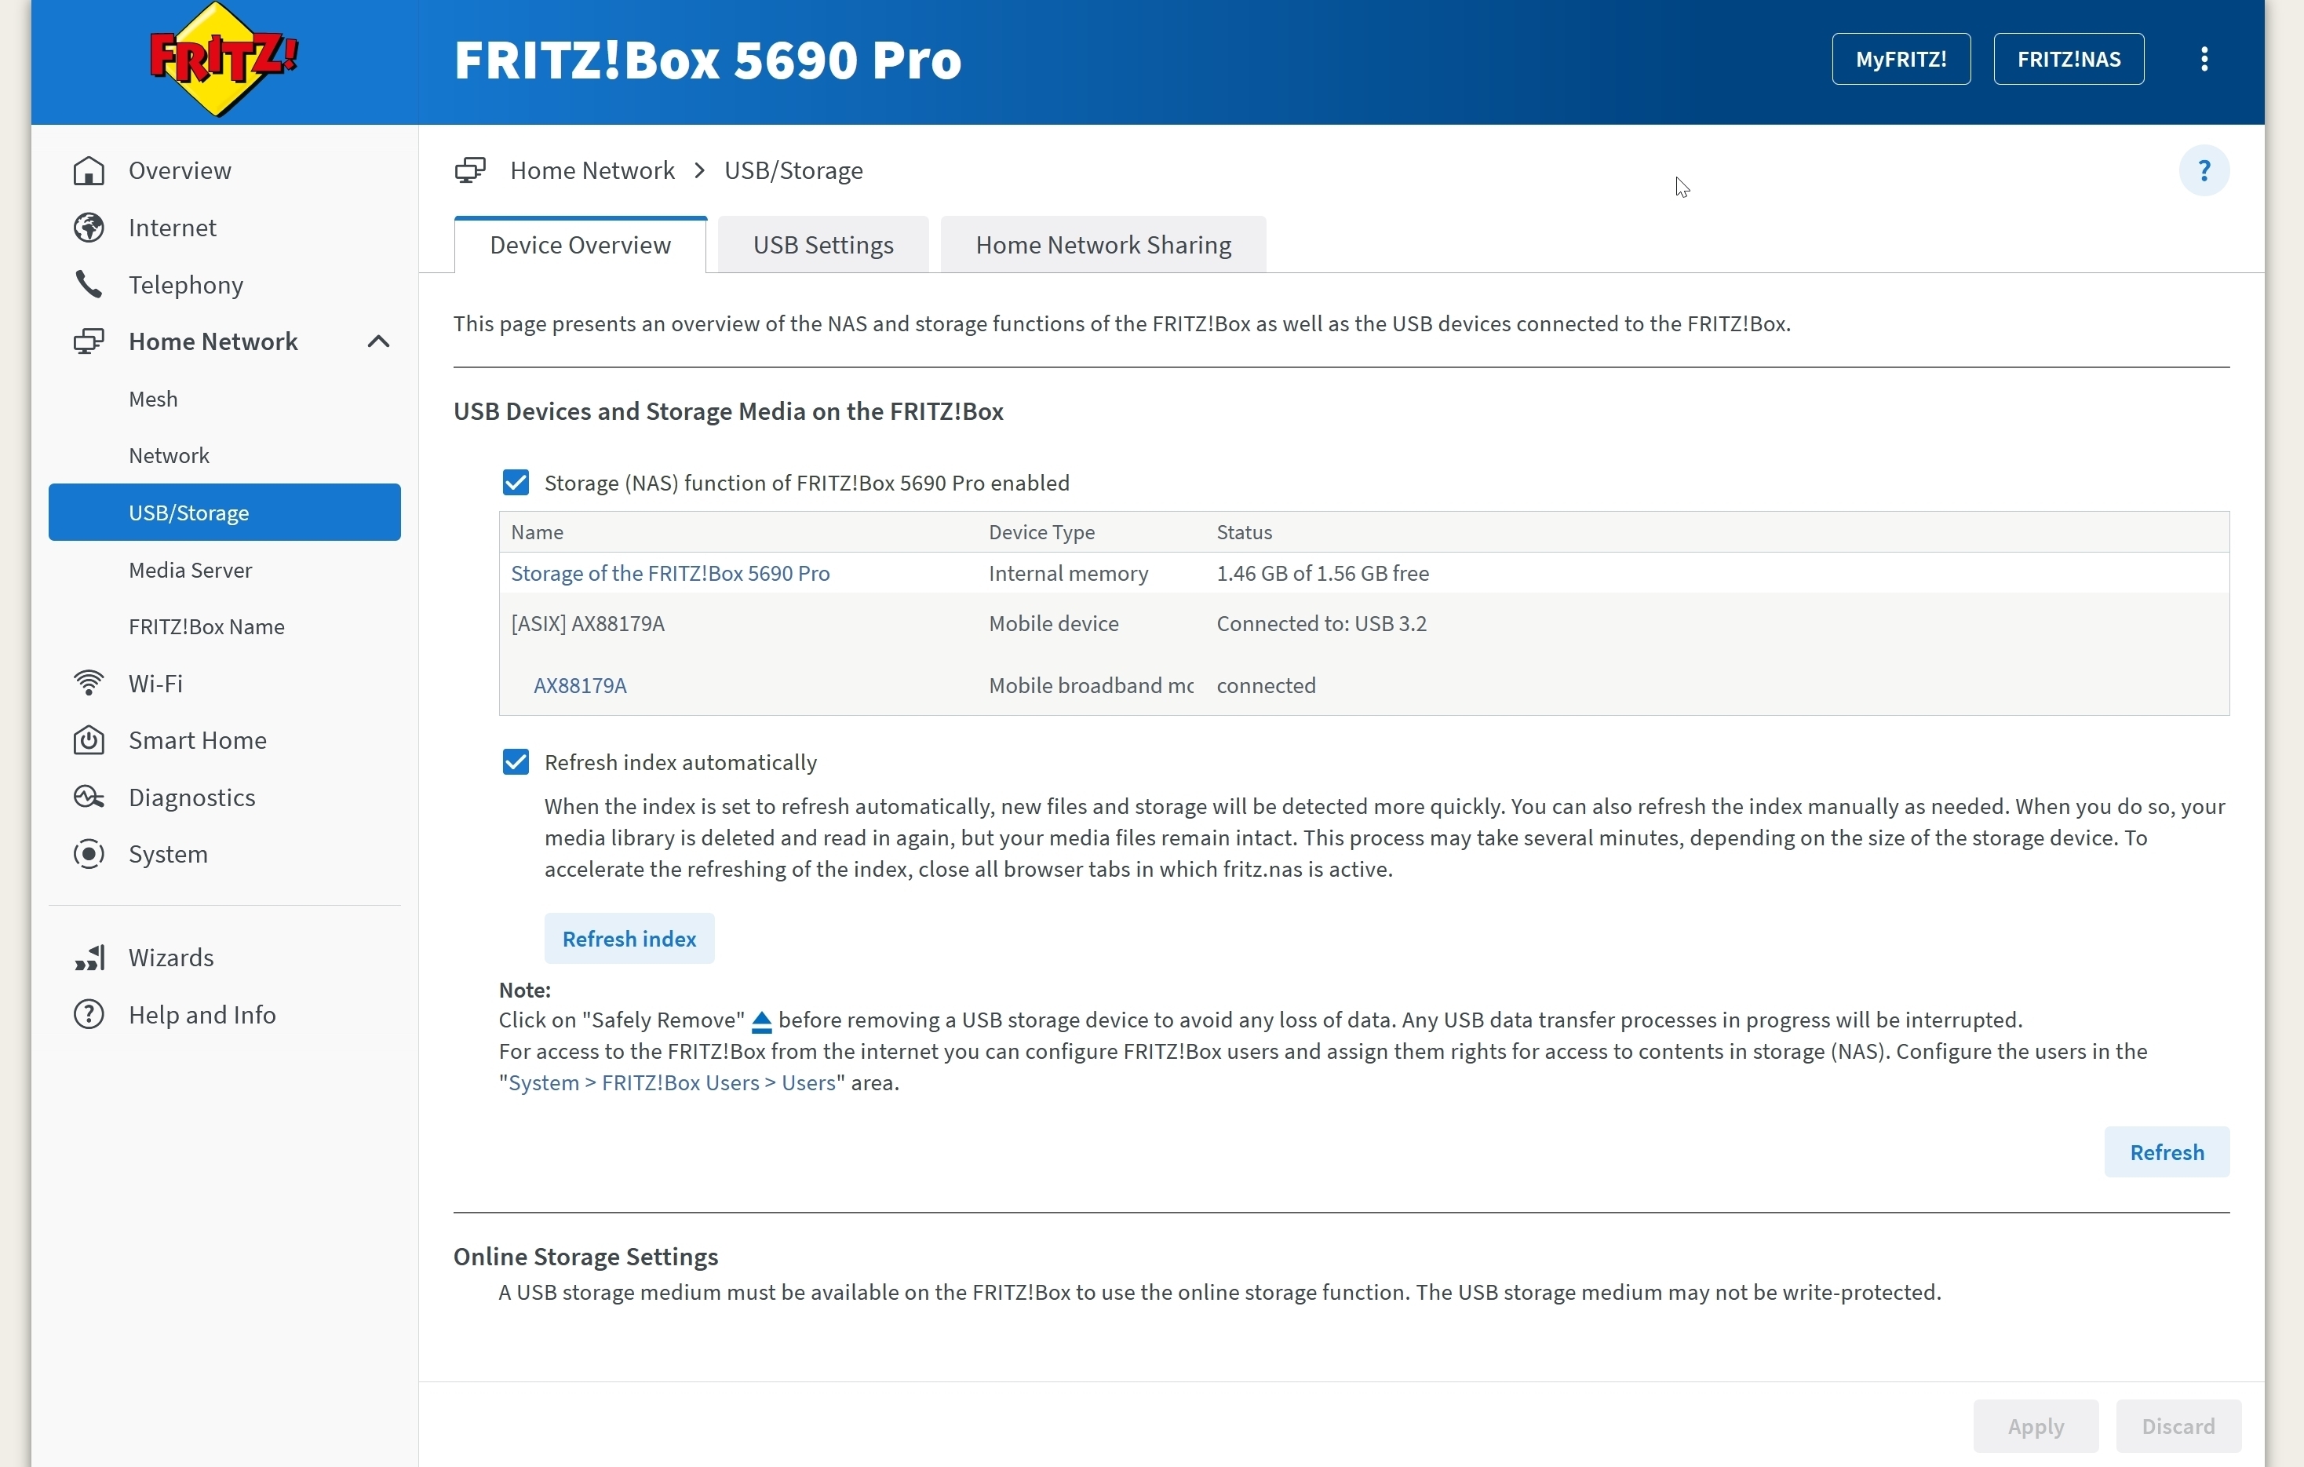Uncheck Refresh index automatically
Viewport: 2304px width, 1467px height.
coord(516,761)
